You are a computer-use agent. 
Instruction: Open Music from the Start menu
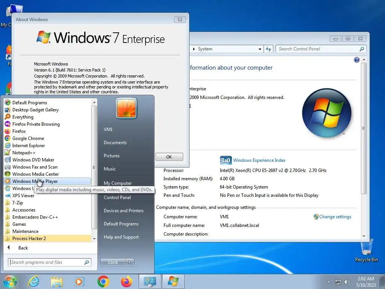click(110, 169)
